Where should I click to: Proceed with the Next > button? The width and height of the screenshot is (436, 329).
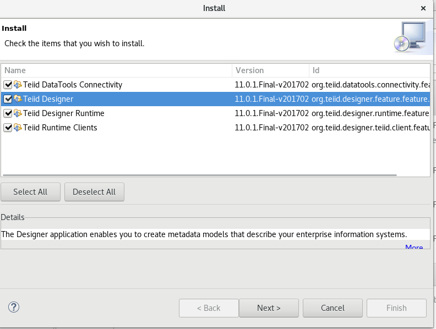(269, 308)
